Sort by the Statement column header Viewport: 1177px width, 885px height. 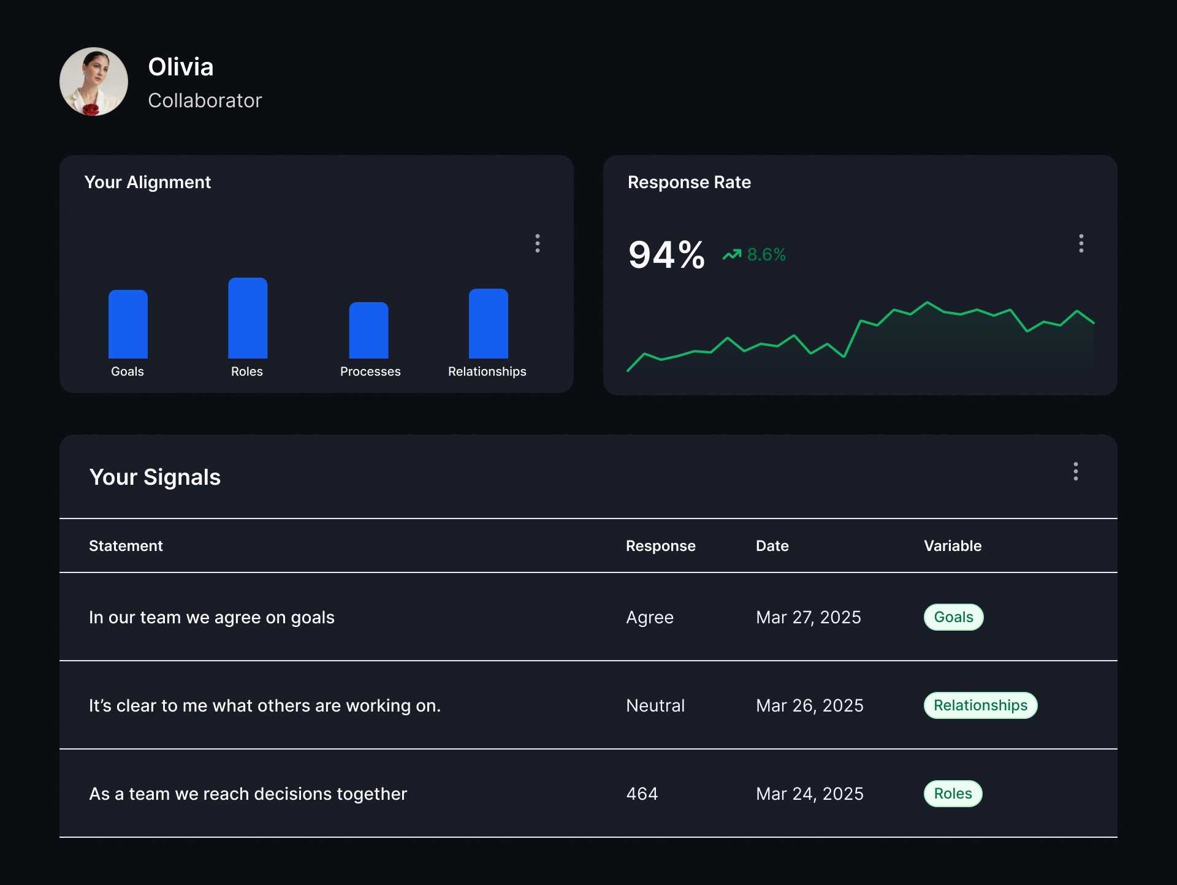pos(126,546)
